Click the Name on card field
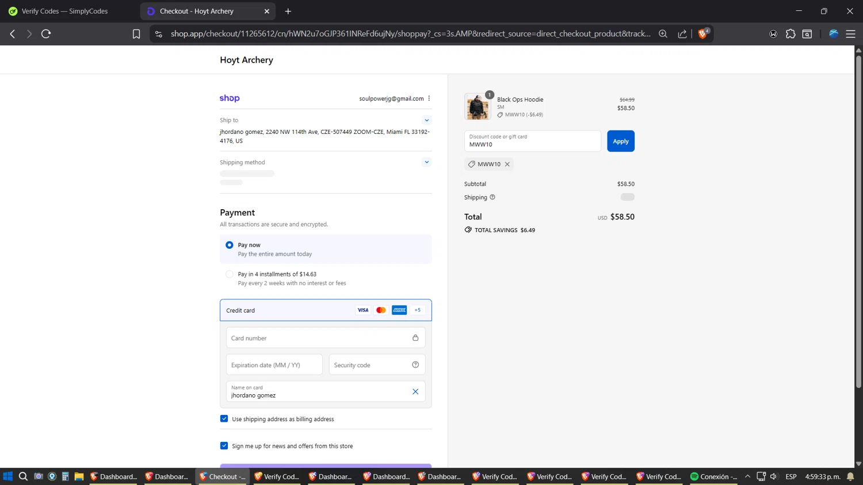The width and height of the screenshot is (863, 485). coord(326,391)
